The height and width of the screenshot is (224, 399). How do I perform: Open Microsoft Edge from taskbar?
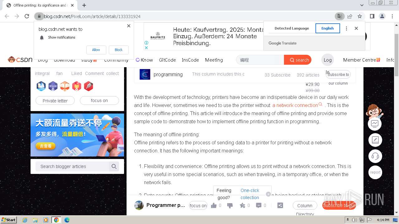pos(67,220)
